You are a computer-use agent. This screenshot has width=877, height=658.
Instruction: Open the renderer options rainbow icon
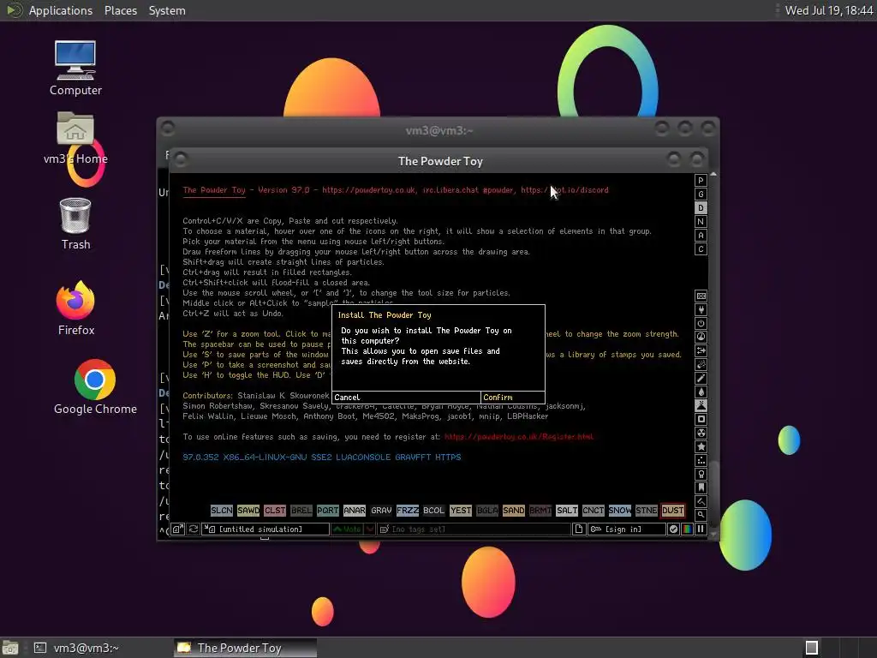click(687, 529)
